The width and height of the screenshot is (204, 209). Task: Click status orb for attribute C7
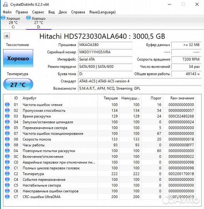point(7,197)
